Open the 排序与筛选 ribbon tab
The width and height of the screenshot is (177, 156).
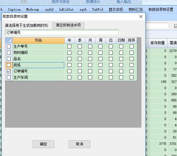tap(60, 2)
